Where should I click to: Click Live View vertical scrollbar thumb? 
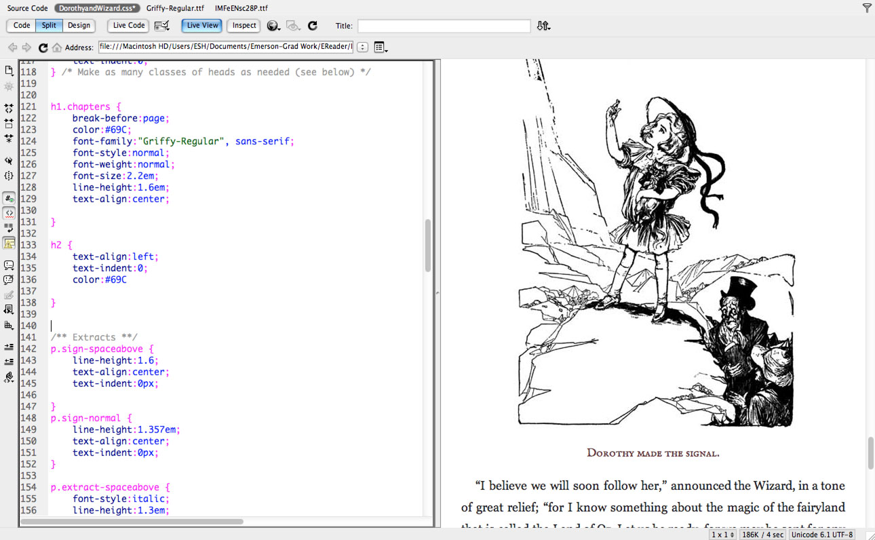(870, 453)
